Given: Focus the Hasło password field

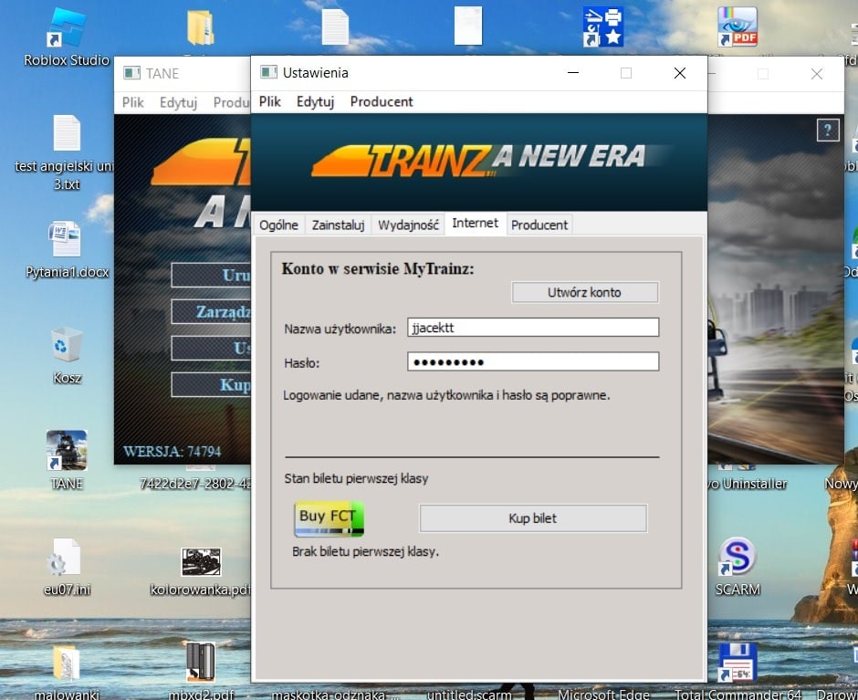Looking at the screenshot, I should (533, 361).
